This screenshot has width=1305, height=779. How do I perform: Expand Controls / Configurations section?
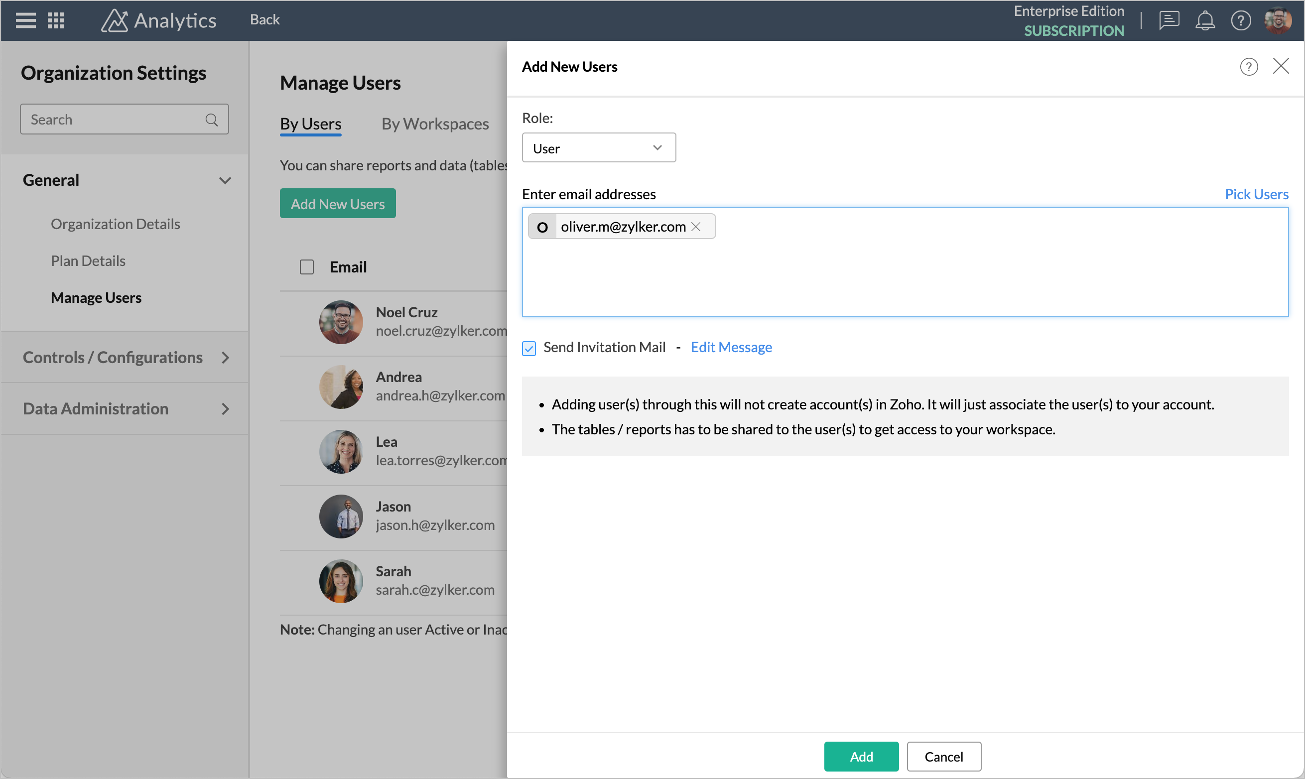(x=225, y=358)
